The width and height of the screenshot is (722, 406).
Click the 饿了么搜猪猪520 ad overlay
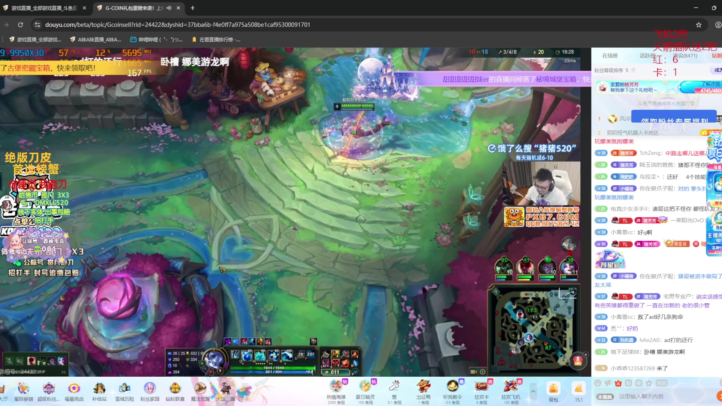(x=532, y=151)
